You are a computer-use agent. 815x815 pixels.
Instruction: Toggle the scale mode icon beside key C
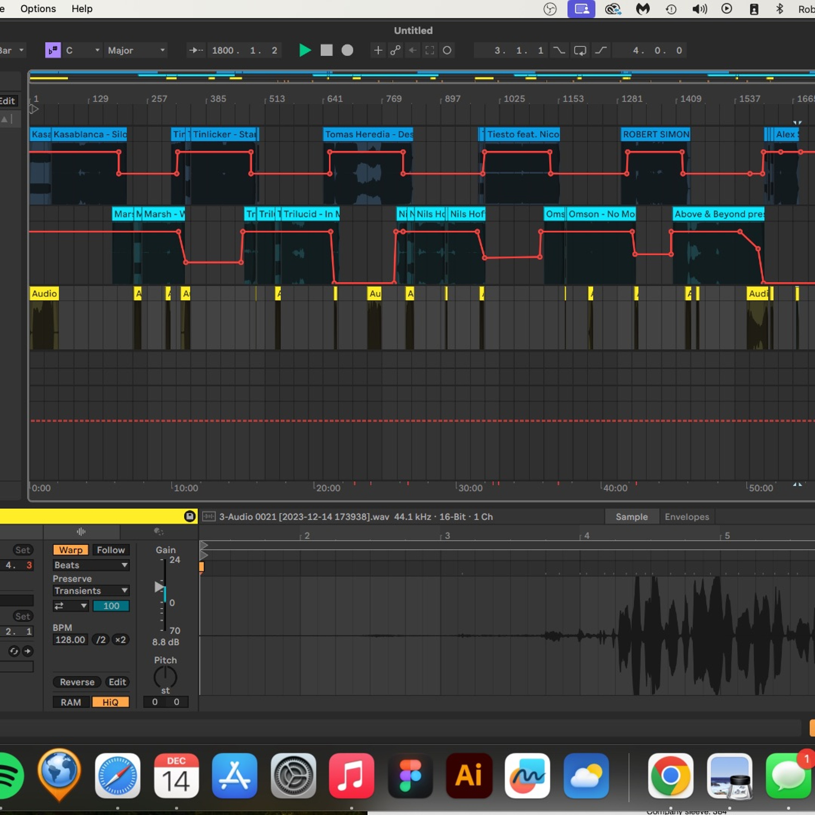[x=53, y=50]
